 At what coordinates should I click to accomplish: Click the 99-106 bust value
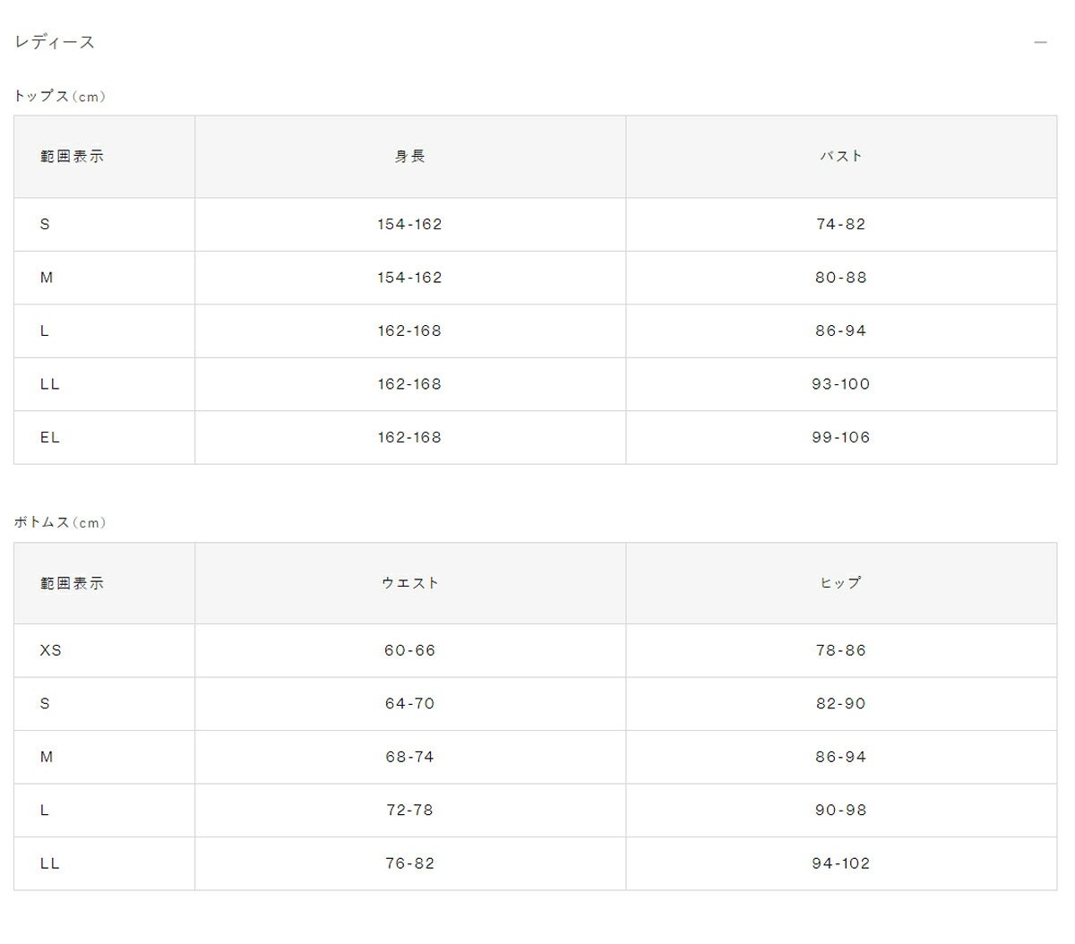pos(841,438)
